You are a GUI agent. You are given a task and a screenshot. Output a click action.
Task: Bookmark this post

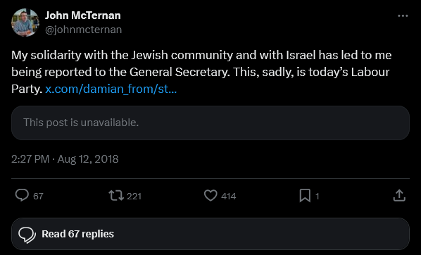tap(305, 195)
